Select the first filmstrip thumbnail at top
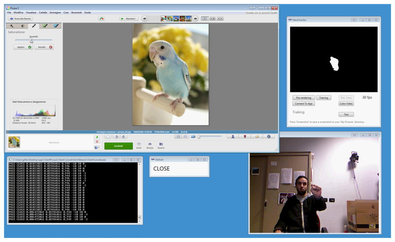 [x=164, y=18]
